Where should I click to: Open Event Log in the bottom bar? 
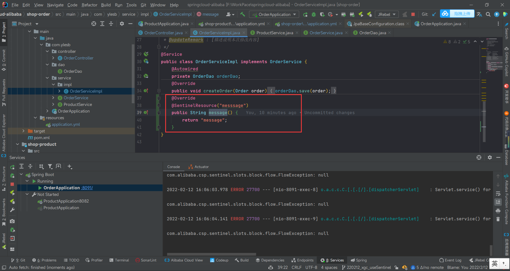[x=450, y=260]
